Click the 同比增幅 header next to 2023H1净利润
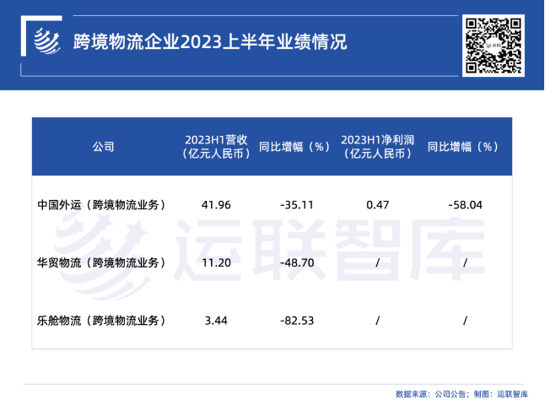545x400 pixels. click(463, 147)
